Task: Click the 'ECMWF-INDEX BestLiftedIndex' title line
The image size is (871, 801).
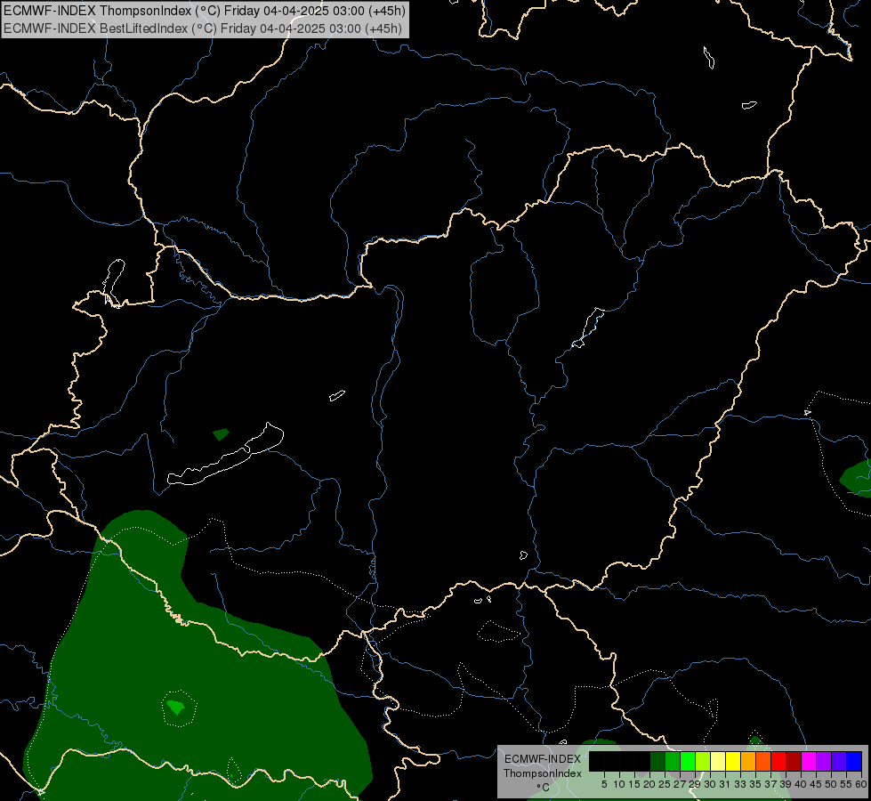Action: click(x=203, y=28)
